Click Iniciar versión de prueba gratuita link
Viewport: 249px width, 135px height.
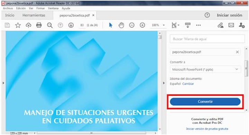click(x=207, y=129)
